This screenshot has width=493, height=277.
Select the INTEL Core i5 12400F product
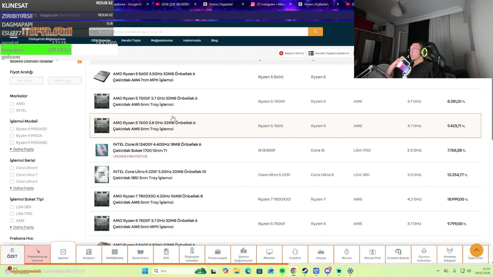point(285,150)
